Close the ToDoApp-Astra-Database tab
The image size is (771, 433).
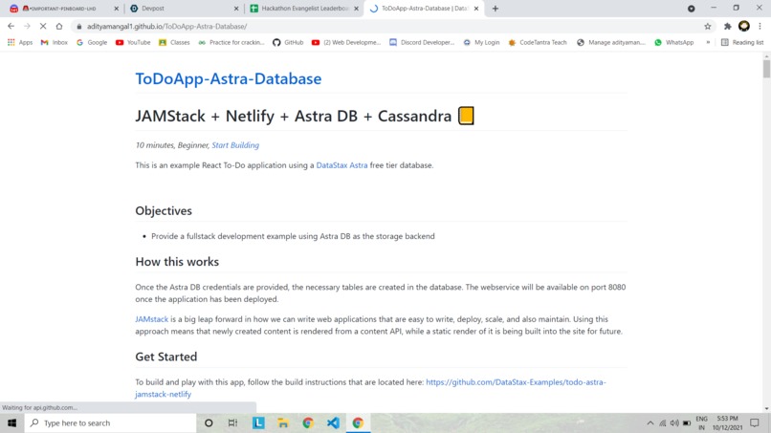[476, 9]
